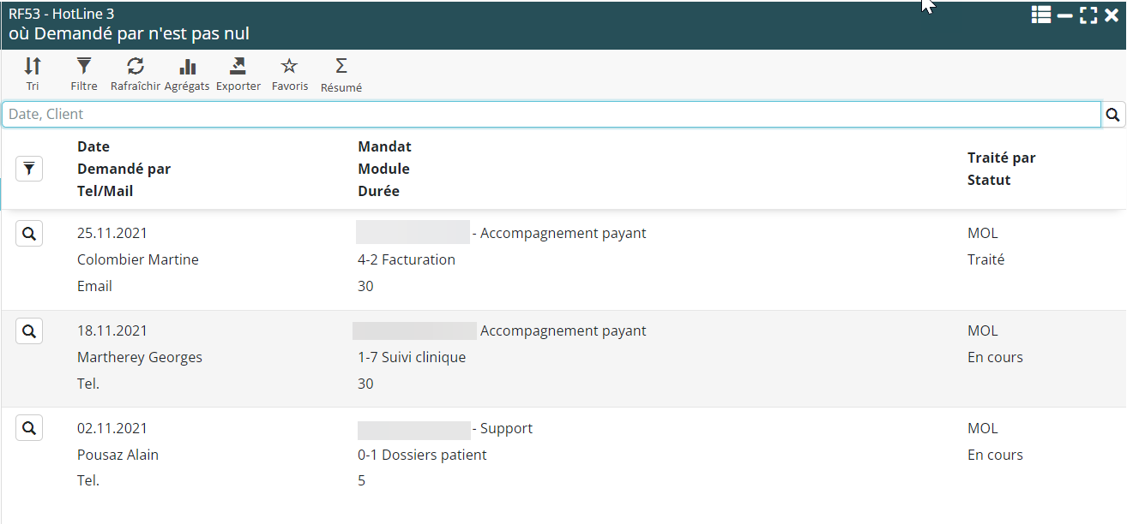The image size is (1127, 524).
Task: Open the Agrégats chart tool
Action: pos(187,67)
